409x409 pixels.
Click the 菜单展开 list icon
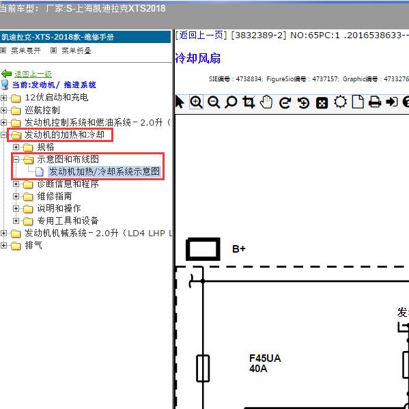coord(3,50)
